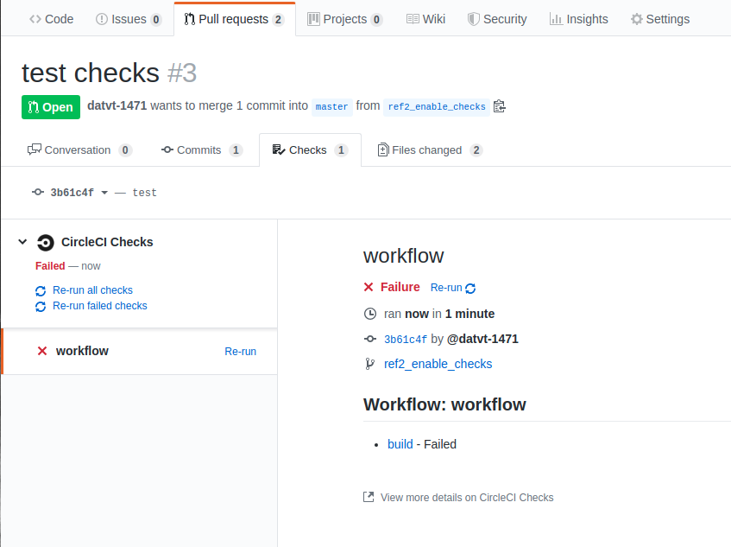
Task: Select the workflow check item in sidebar
Action: click(x=82, y=351)
